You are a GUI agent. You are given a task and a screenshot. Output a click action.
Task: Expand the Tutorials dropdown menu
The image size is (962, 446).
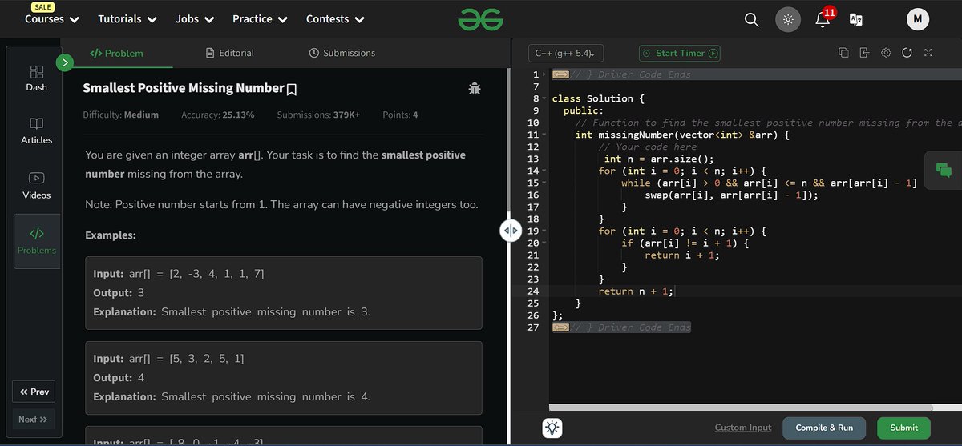point(127,19)
